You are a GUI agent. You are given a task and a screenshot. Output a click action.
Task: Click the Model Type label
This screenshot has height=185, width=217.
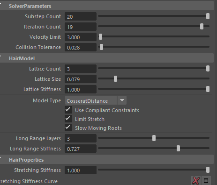(x=47, y=100)
